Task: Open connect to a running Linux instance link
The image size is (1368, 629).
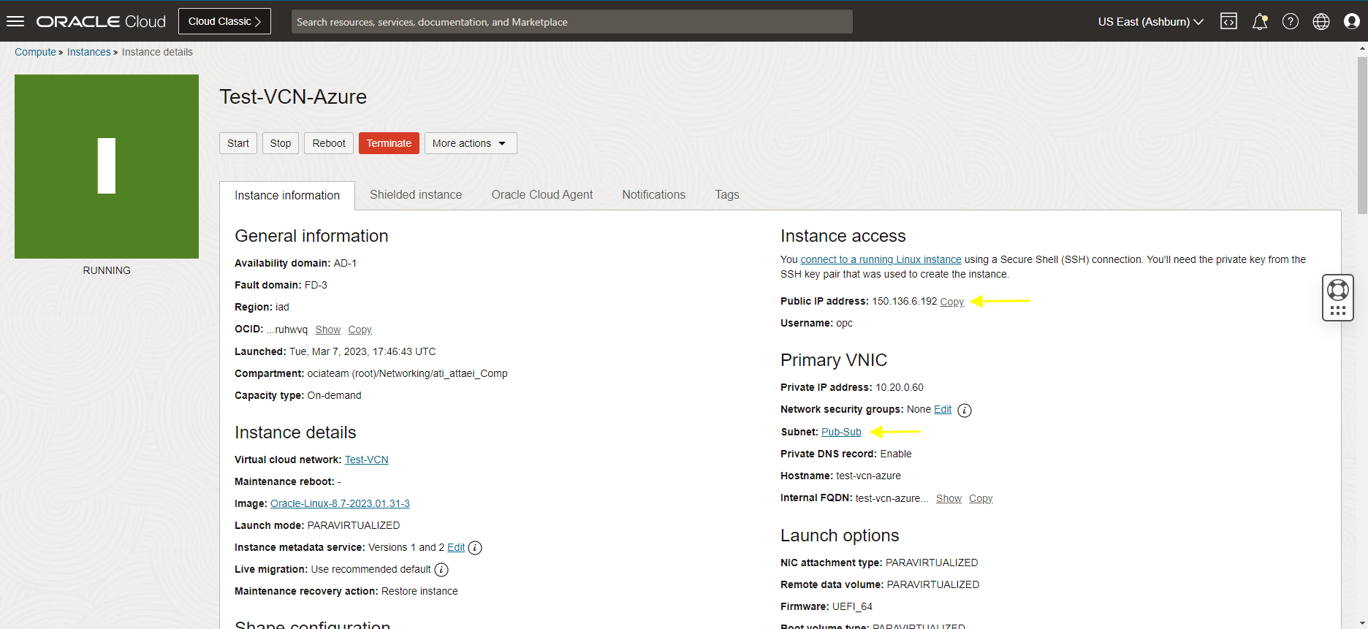Action: point(881,260)
